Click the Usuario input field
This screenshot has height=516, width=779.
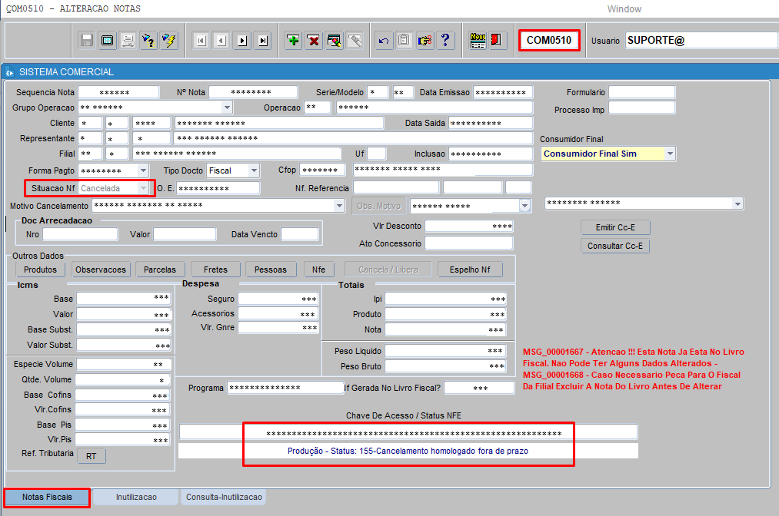pos(700,40)
